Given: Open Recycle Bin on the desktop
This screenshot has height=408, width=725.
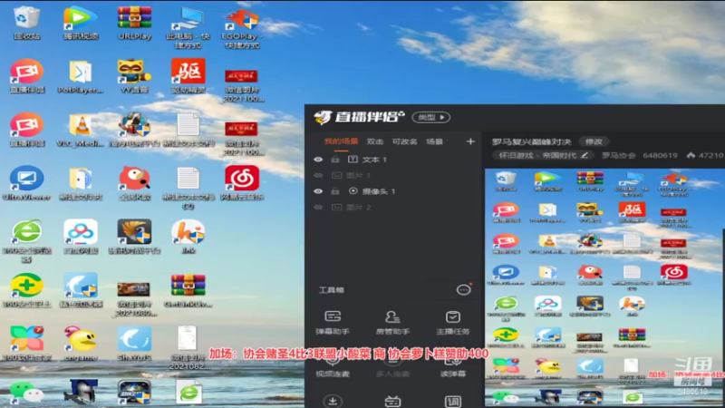Looking at the screenshot, I should 26,23.
